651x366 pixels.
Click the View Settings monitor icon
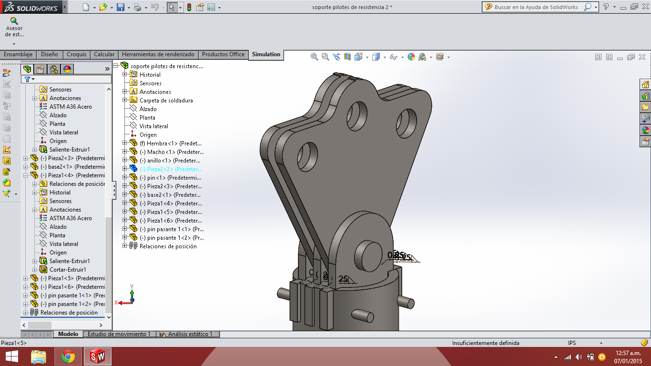coord(439,57)
